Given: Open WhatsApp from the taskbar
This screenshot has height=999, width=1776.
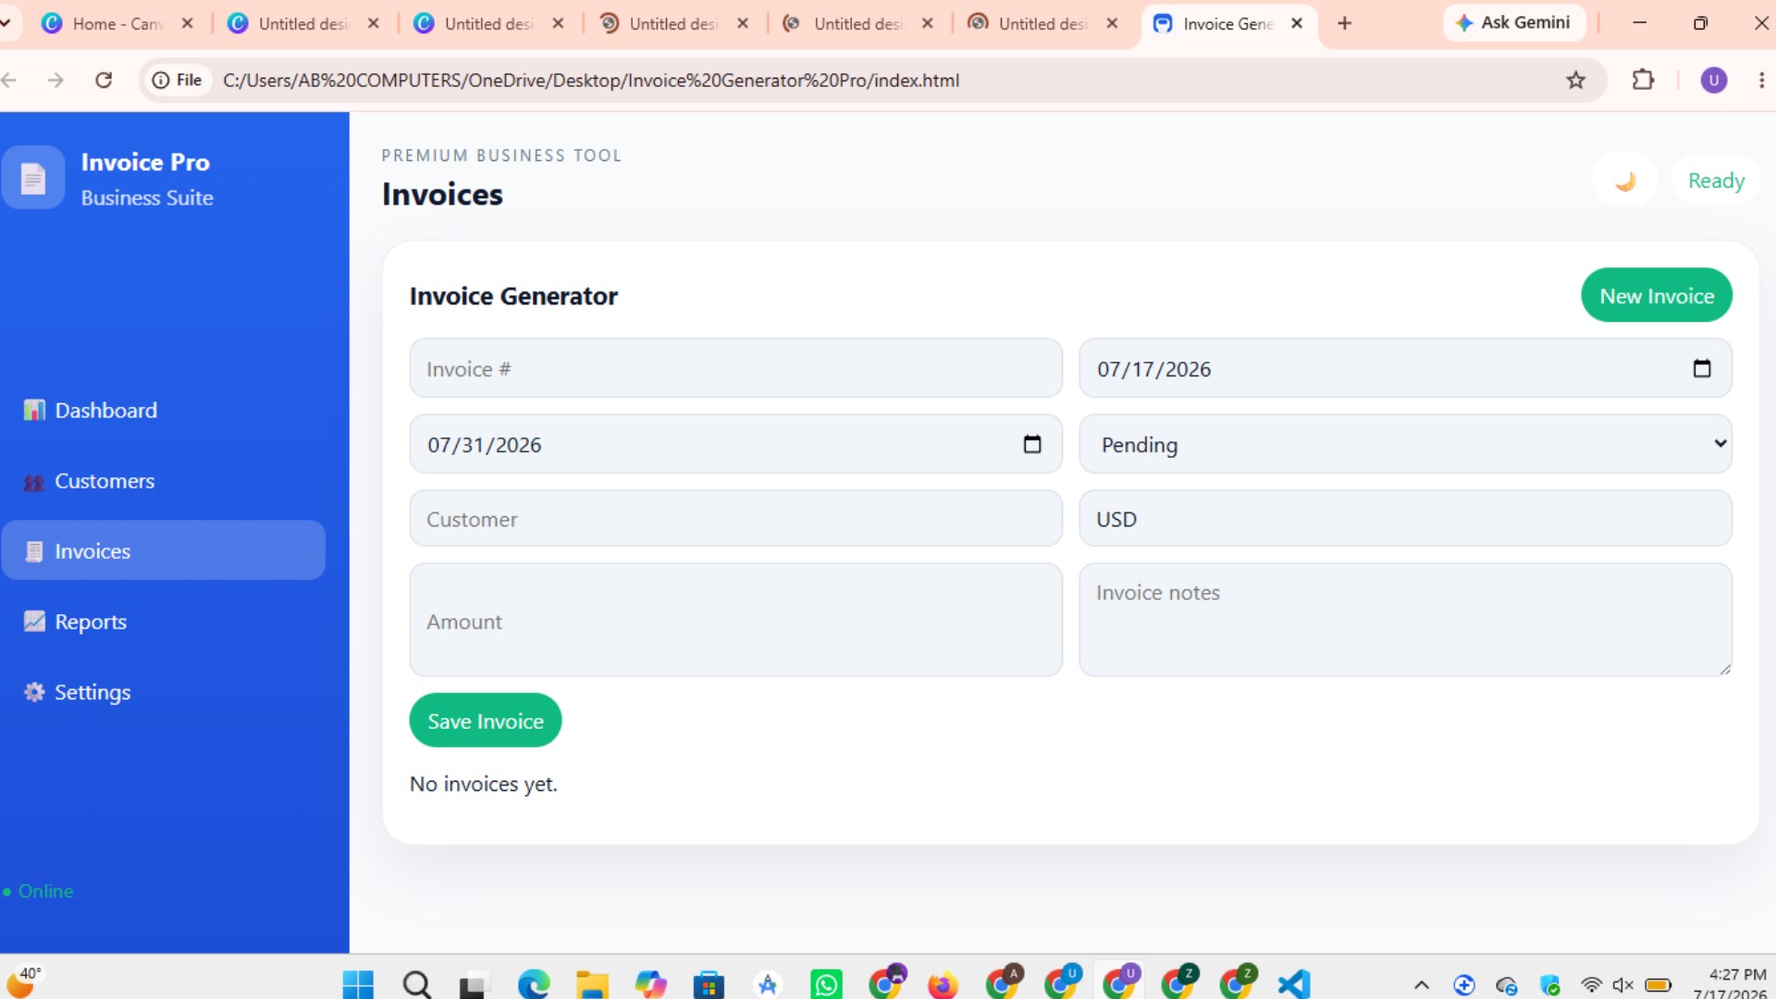Looking at the screenshot, I should coord(826,984).
